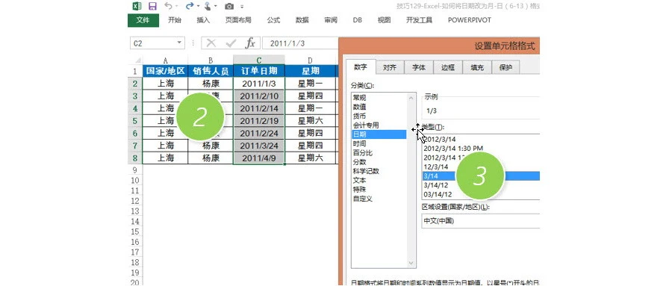The height and width of the screenshot is (286, 672).
Task: Switch to the 边框 tab in dialog
Action: (x=448, y=67)
